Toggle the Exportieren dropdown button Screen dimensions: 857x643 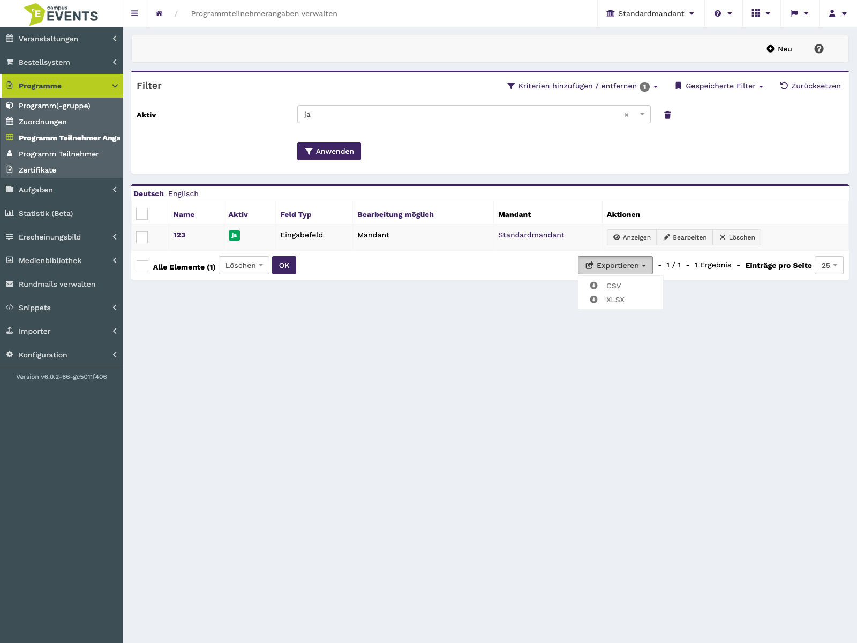[615, 265]
